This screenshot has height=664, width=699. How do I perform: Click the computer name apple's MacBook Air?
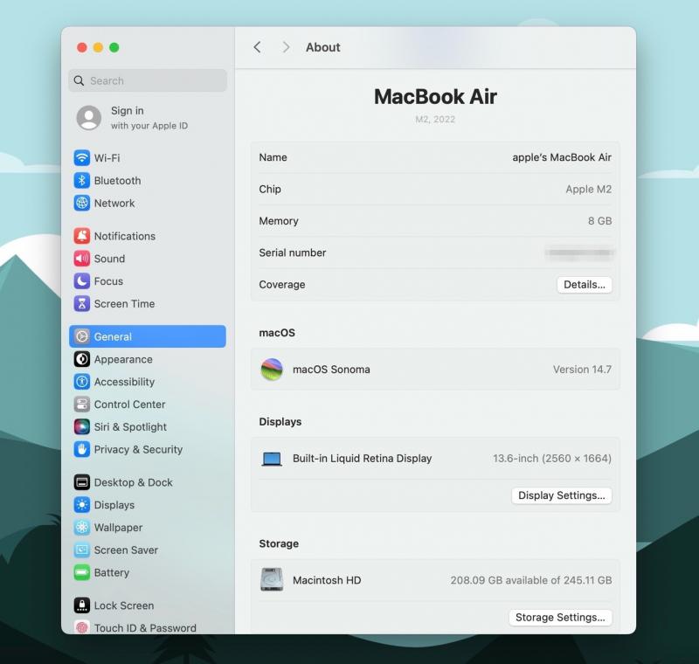562,157
